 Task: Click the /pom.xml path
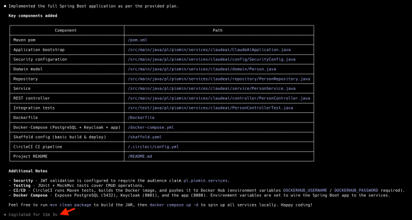tap(137, 40)
